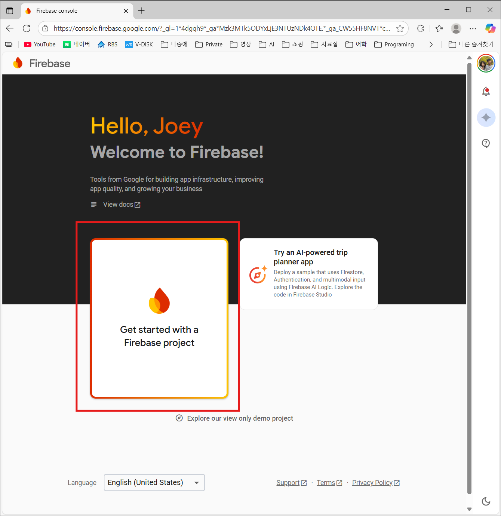The height and width of the screenshot is (516, 501).
Task: Open the AI bookmark folder
Action: click(x=267, y=44)
